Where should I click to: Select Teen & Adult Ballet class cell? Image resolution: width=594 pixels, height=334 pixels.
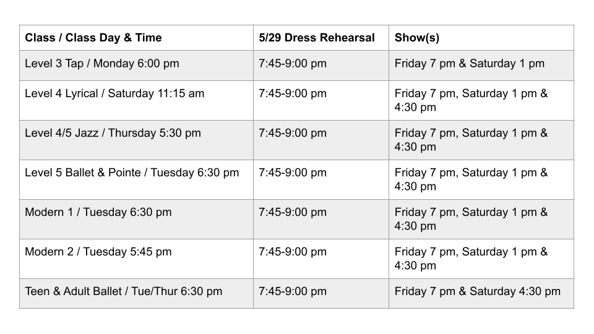coord(136,293)
